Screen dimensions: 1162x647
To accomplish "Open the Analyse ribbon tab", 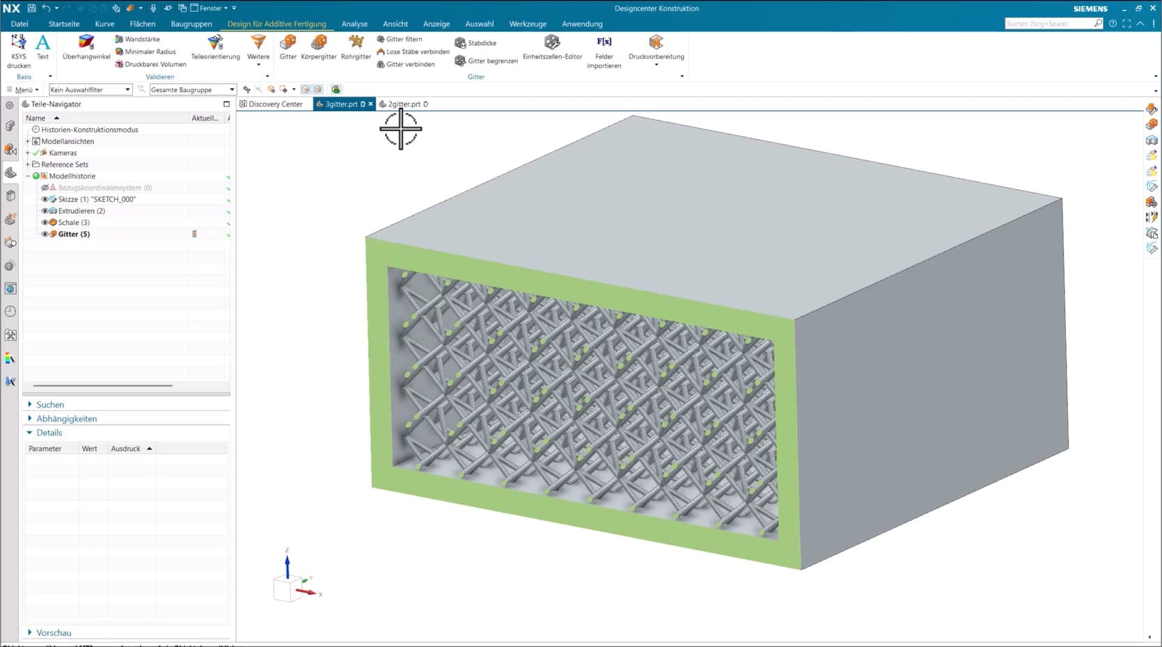I will [x=354, y=24].
